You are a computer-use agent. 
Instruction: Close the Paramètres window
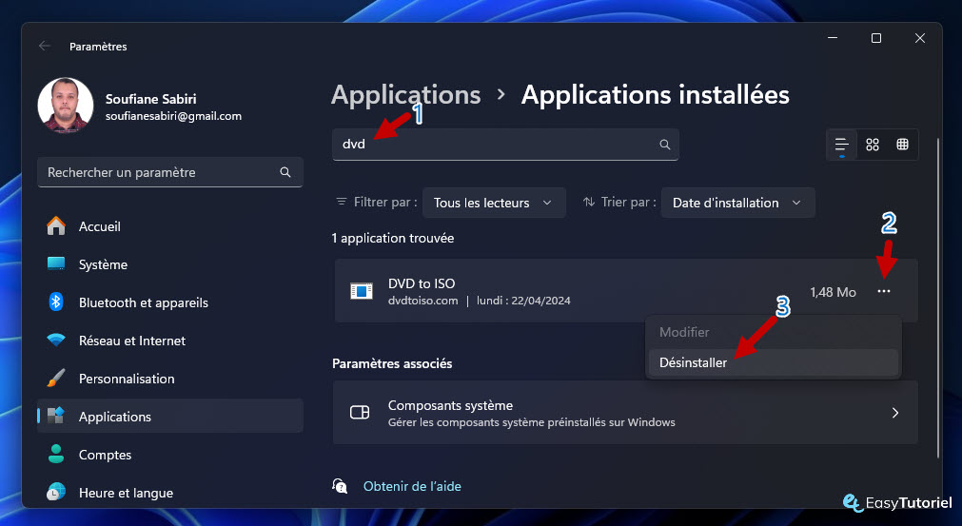(x=920, y=38)
